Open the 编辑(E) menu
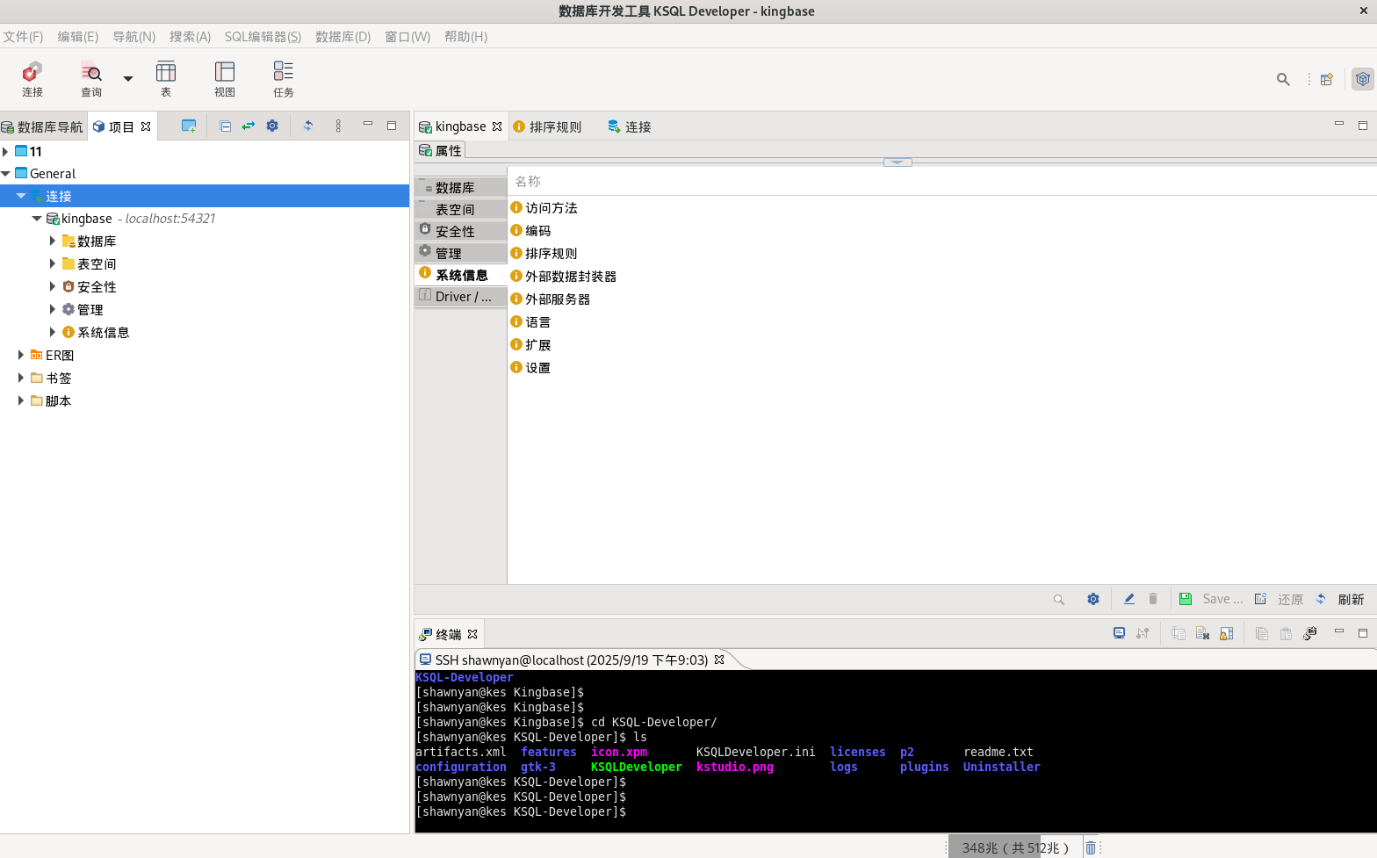Image resolution: width=1377 pixels, height=858 pixels. coord(78,37)
